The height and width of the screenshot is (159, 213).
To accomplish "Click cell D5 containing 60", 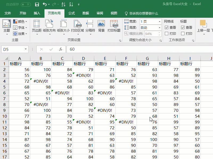I will pos(83,87).
